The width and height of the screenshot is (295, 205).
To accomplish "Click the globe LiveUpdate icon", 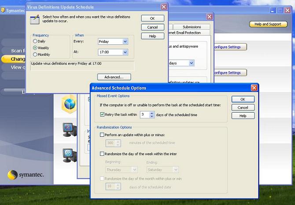I will click(69, 104).
